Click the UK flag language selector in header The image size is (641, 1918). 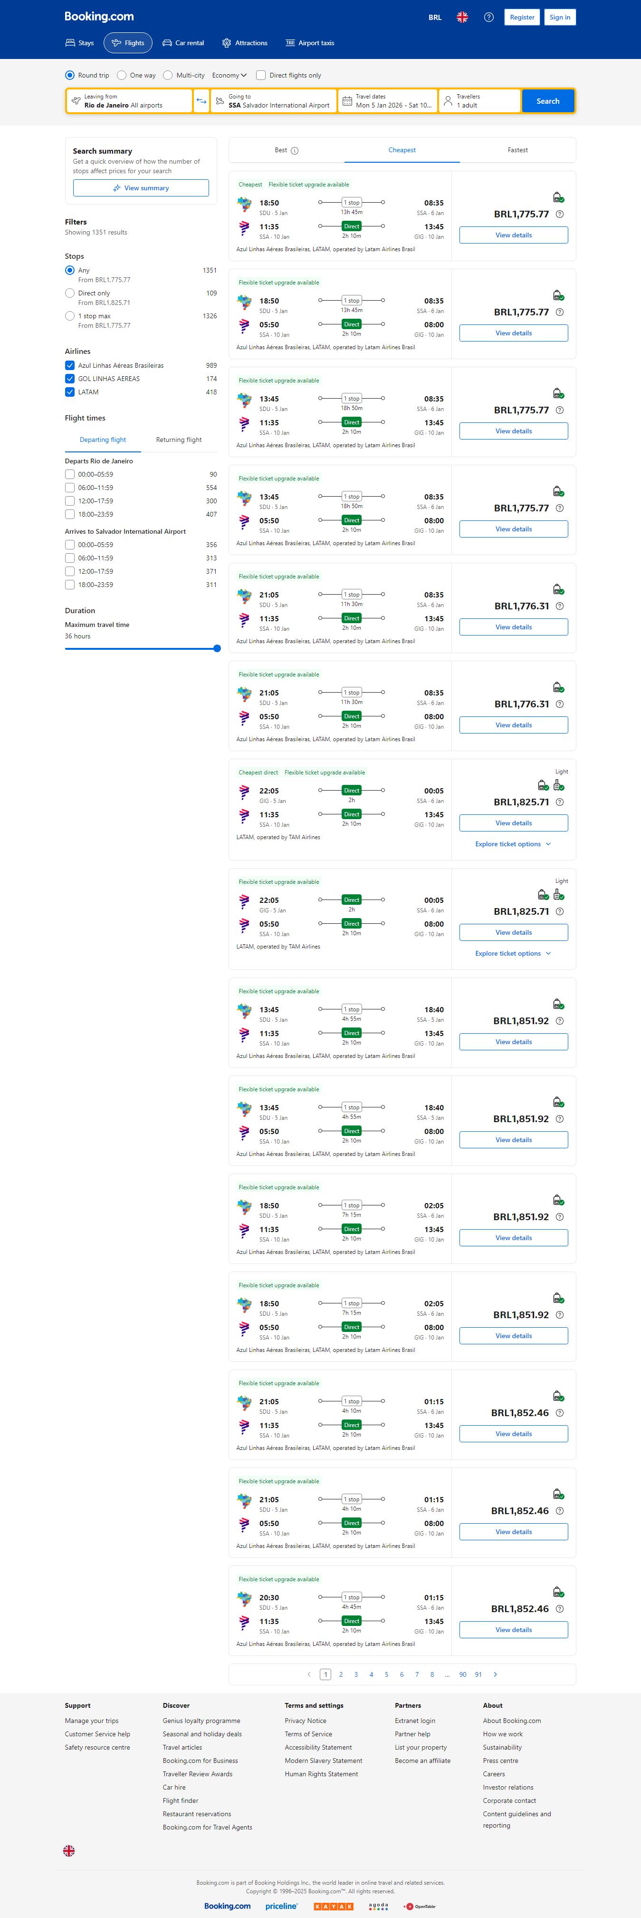tap(462, 17)
